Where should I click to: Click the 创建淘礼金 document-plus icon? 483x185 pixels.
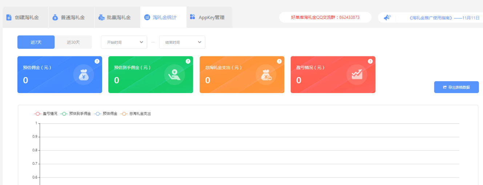tap(9, 17)
